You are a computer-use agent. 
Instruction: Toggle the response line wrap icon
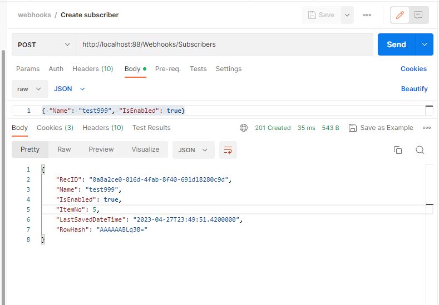(x=228, y=150)
